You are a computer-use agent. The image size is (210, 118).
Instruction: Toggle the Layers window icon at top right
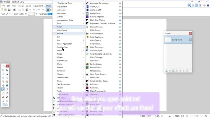197,6
